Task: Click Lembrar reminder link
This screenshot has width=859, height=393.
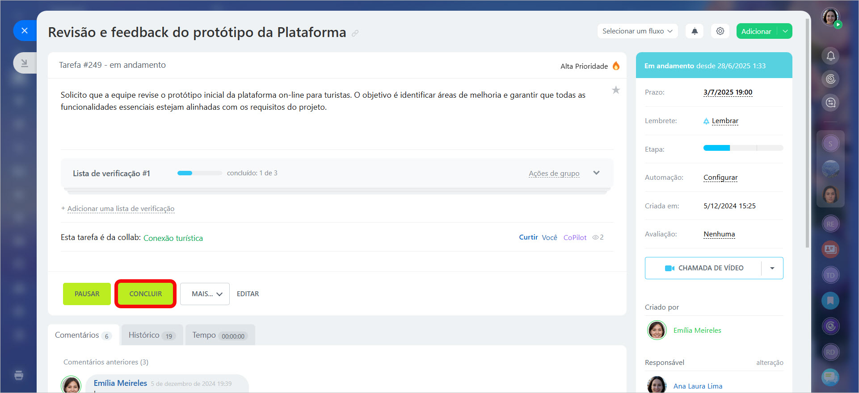Action: point(725,121)
